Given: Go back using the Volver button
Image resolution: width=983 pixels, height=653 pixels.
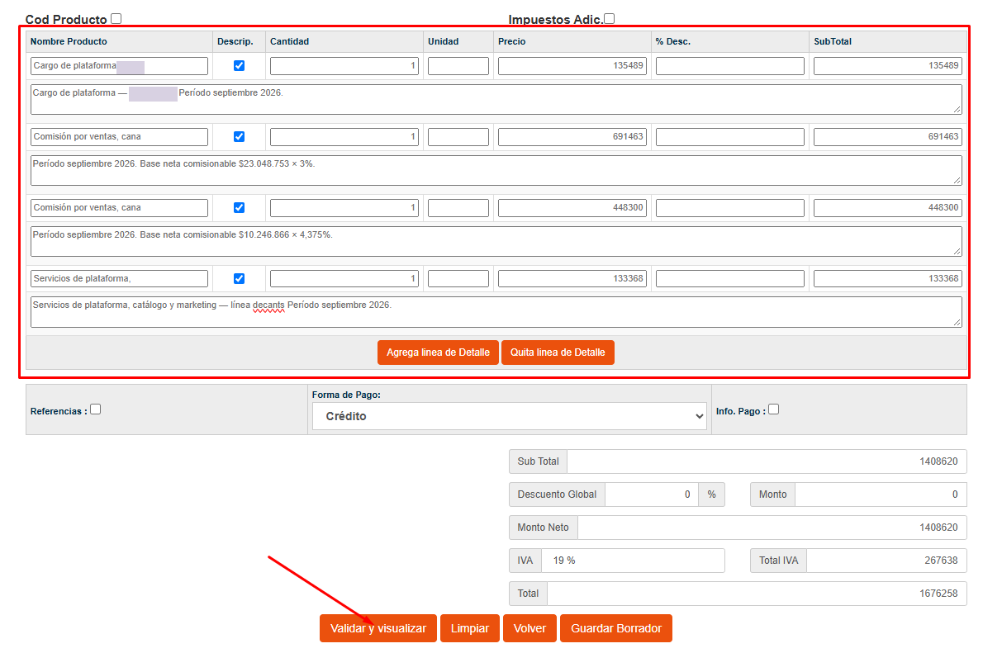Looking at the screenshot, I should (529, 628).
